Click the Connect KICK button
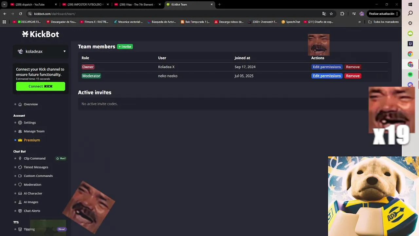The image size is (419, 236). tap(41, 86)
